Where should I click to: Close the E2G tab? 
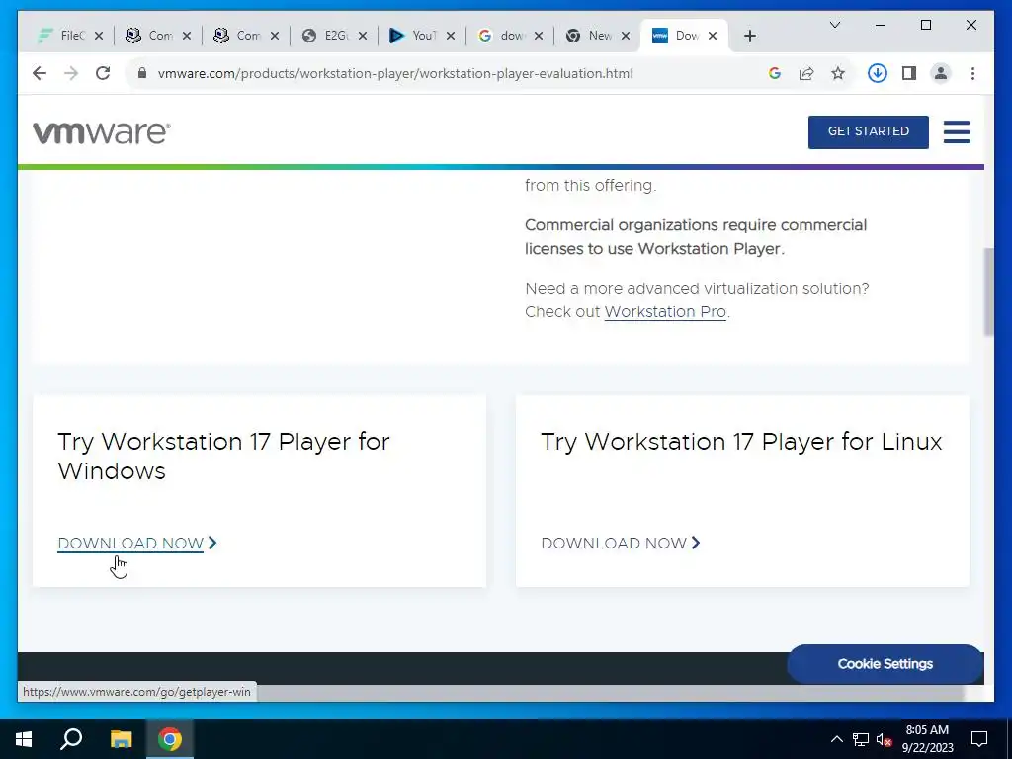[x=363, y=36]
